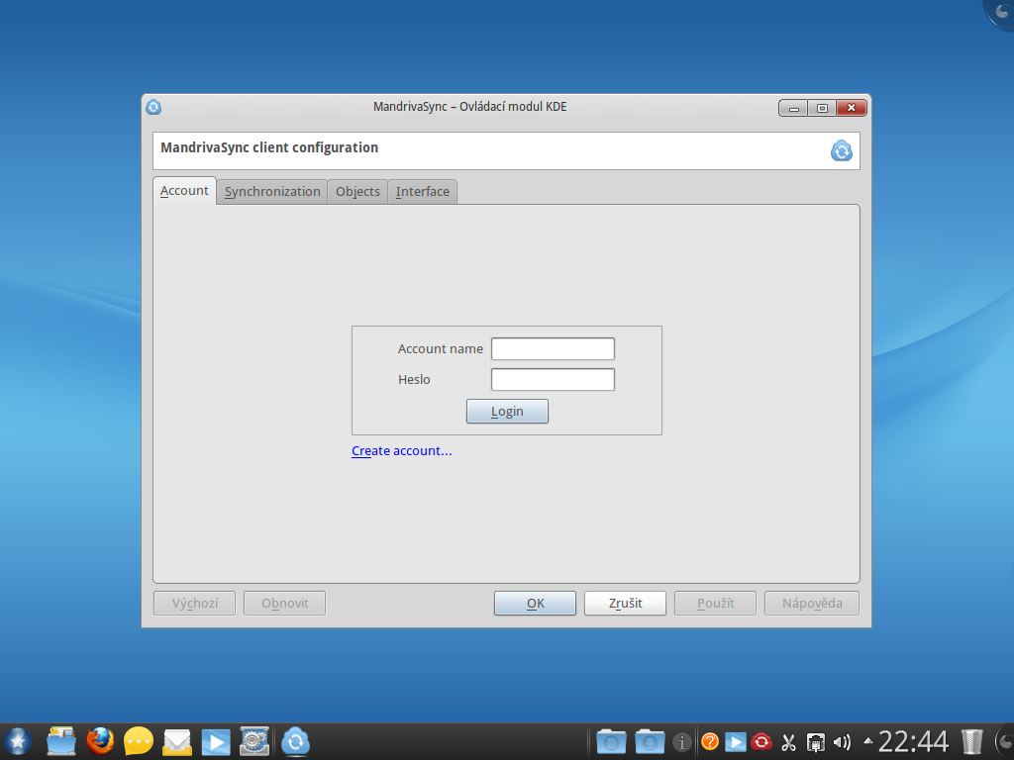Image resolution: width=1014 pixels, height=760 pixels.
Task: Open help with the Nápověda button
Action: pos(812,603)
